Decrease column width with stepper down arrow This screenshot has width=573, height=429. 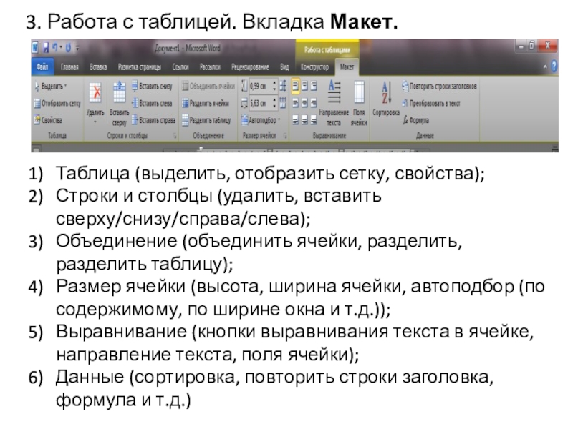(x=275, y=106)
